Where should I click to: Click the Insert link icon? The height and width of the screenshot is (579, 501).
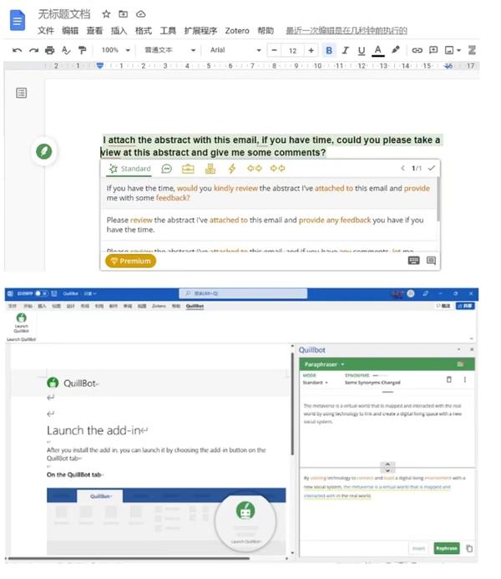[x=417, y=50]
